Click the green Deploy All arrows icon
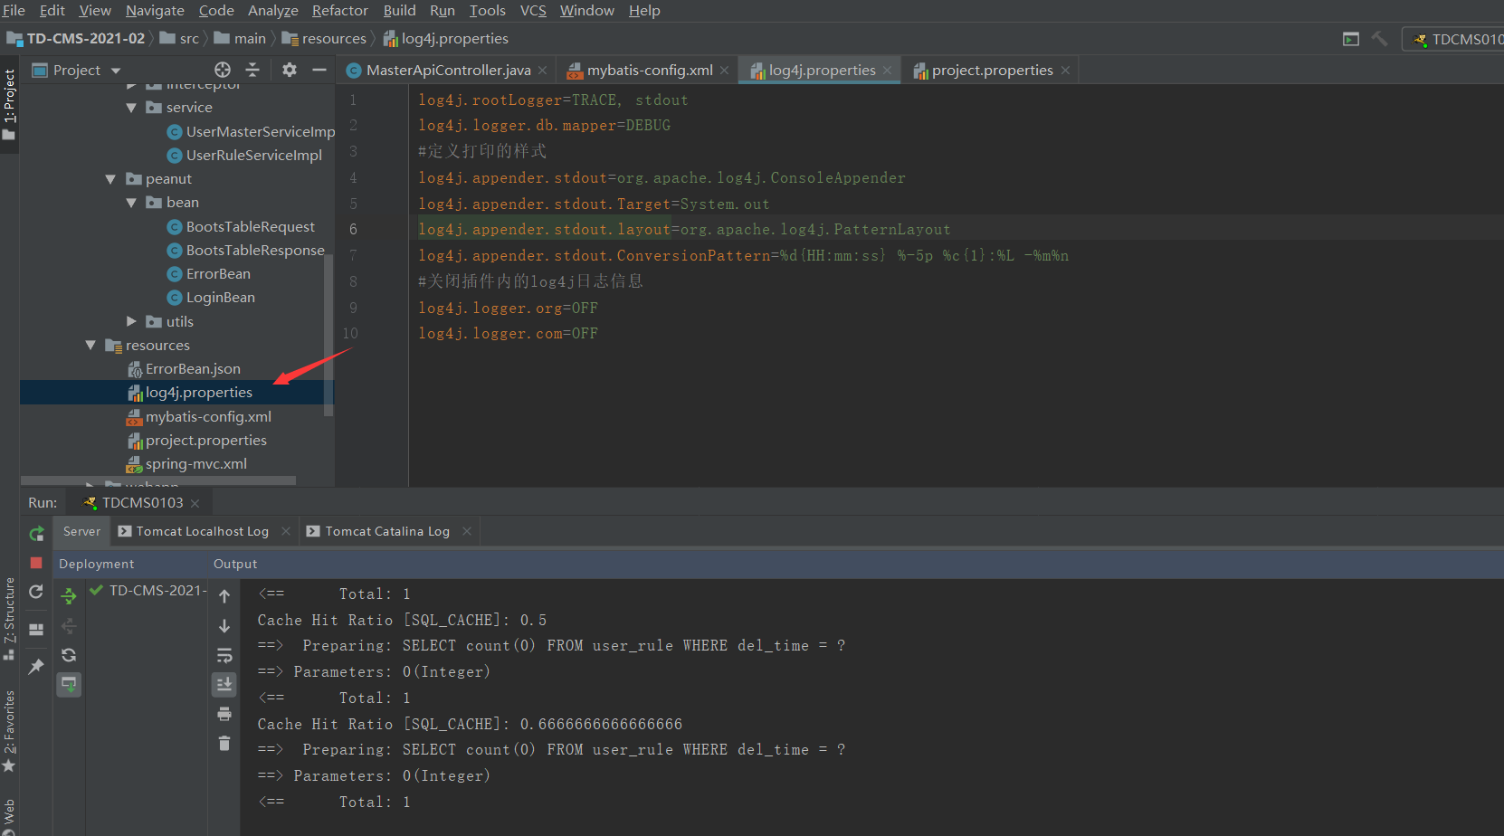The height and width of the screenshot is (836, 1504). pos(69,596)
